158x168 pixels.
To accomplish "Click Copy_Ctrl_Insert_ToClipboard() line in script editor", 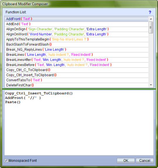I will pos(39,93).
